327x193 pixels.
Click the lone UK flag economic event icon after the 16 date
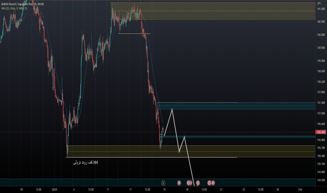click(179, 183)
